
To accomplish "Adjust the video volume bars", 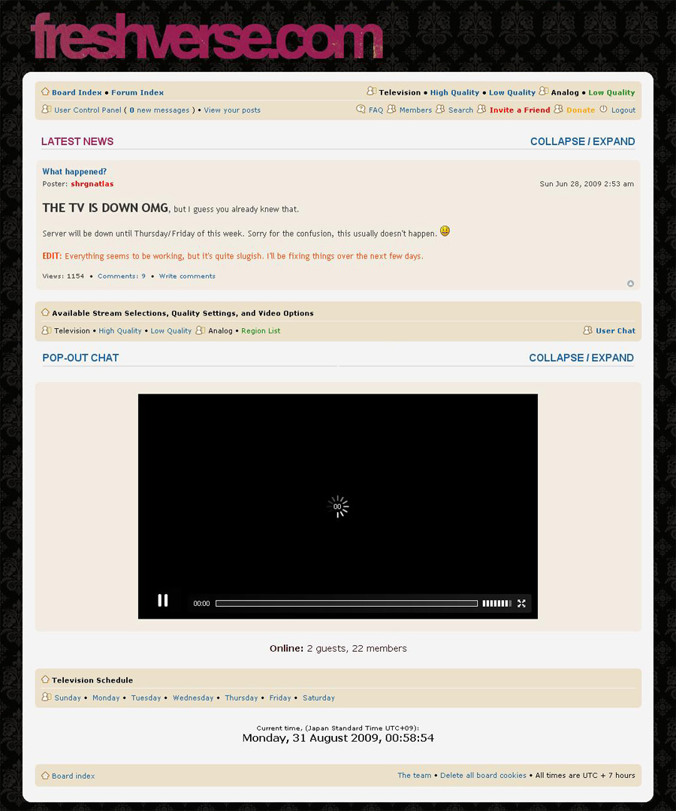I will pyautogui.click(x=496, y=603).
